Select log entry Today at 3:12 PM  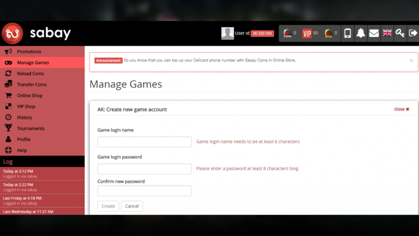[42, 174]
